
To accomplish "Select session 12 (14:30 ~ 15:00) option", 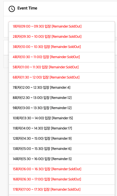I will 62,139.
